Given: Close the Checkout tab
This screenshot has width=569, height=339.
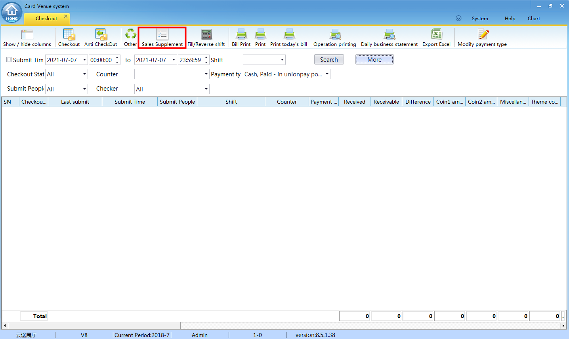Looking at the screenshot, I should coord(66,16).
